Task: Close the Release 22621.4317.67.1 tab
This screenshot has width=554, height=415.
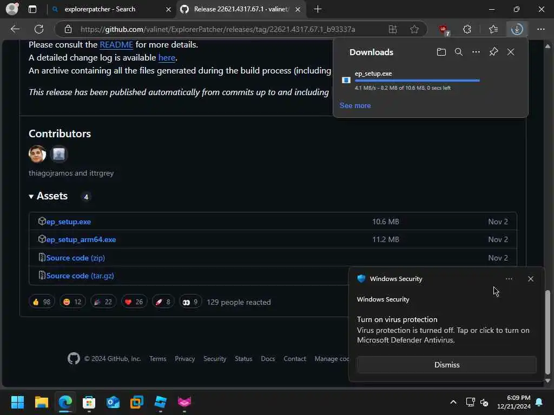Action: point(298,9)
